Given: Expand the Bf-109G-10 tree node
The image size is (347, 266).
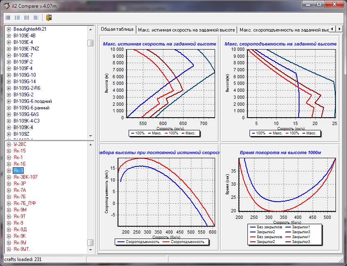Looking at the screenshot, I should click(9, 75).
